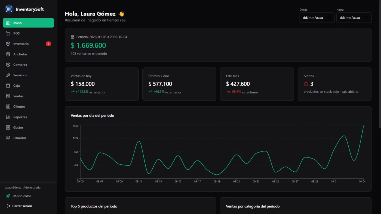Screen dimensions: 381x214
Task: Open the Desde date picker
Action: [x=317, y=18]
